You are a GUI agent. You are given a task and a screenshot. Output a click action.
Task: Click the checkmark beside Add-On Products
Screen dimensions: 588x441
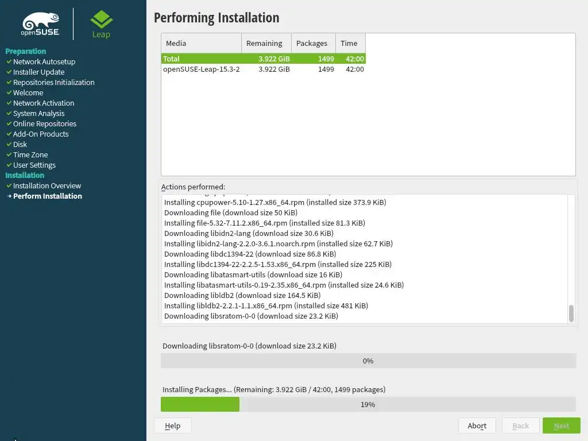(9, 134)
